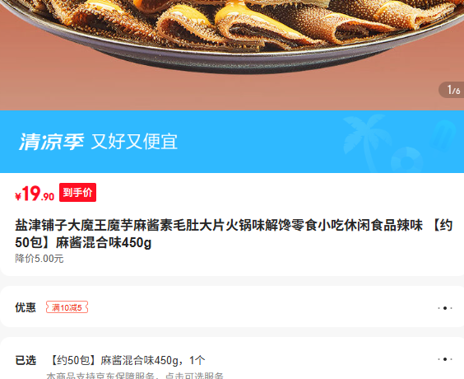
Task: Click the swim ring graphic on banner
Action: 407,160
